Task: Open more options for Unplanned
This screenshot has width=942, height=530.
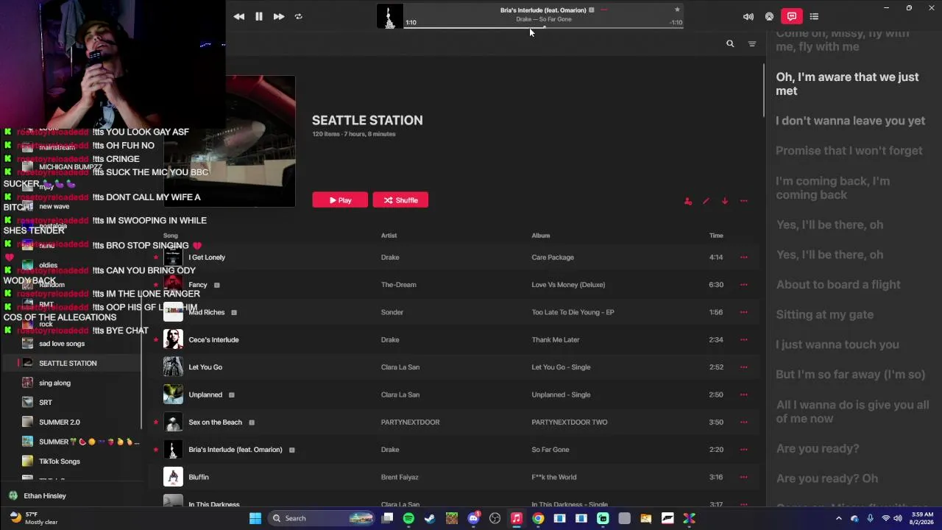Action: tap(744, 395)
